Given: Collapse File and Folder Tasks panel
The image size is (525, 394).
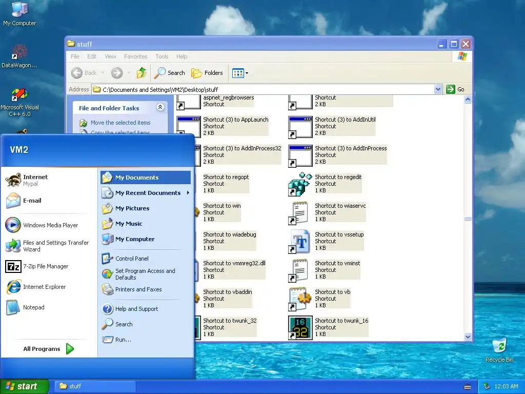Looking at the screenshot, I should [x=160, y=107].
